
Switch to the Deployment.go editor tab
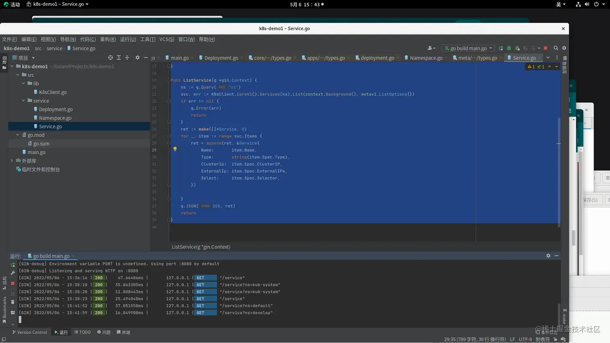coord(221,58)
